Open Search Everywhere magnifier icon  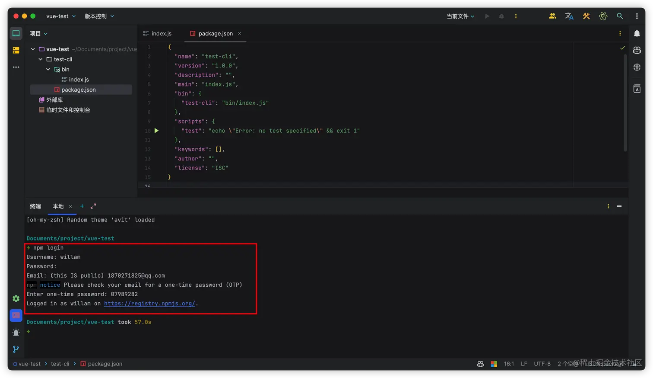pos(620,16)
